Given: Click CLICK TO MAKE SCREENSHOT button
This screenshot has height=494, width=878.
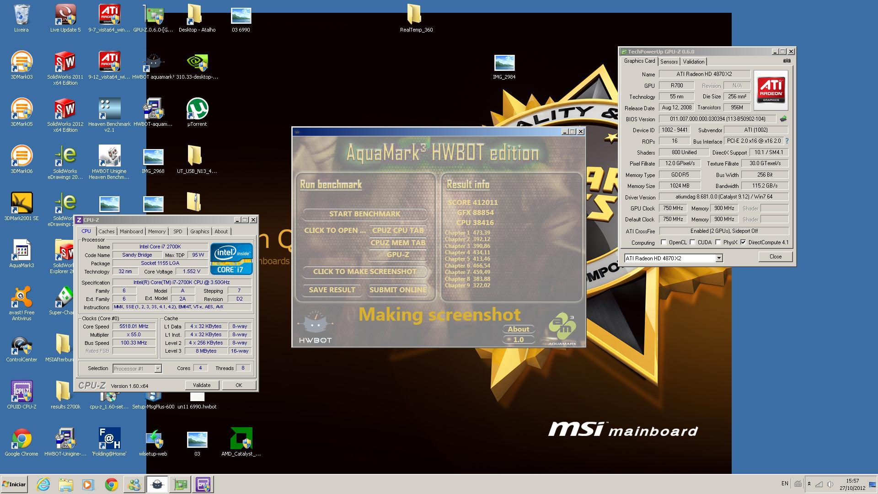Looking at the screenshot, I should [364, 272].
